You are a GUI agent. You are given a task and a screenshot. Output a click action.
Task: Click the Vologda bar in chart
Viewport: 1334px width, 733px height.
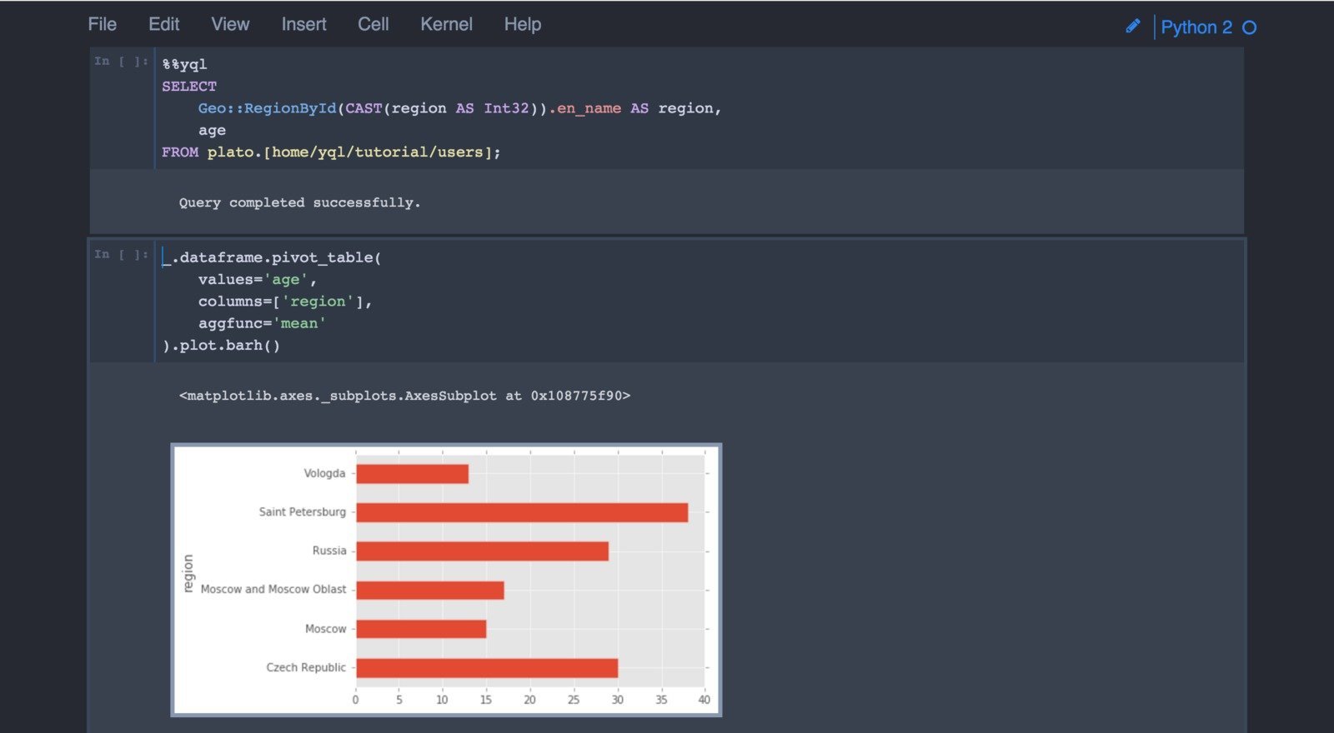click(x=413, y=474)
